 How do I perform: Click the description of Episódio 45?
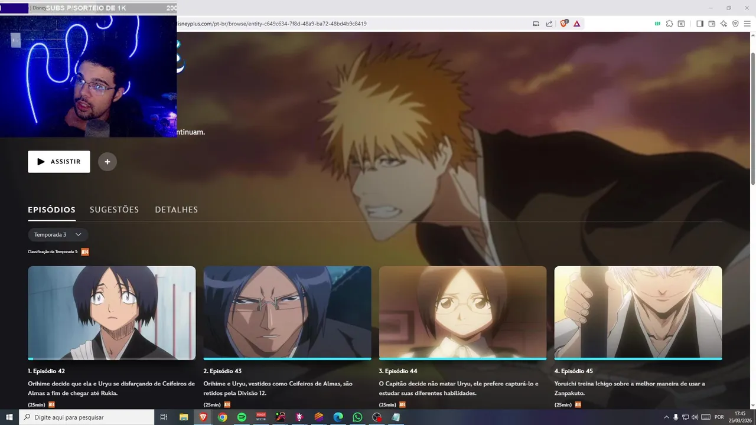[x=630, y=388]
